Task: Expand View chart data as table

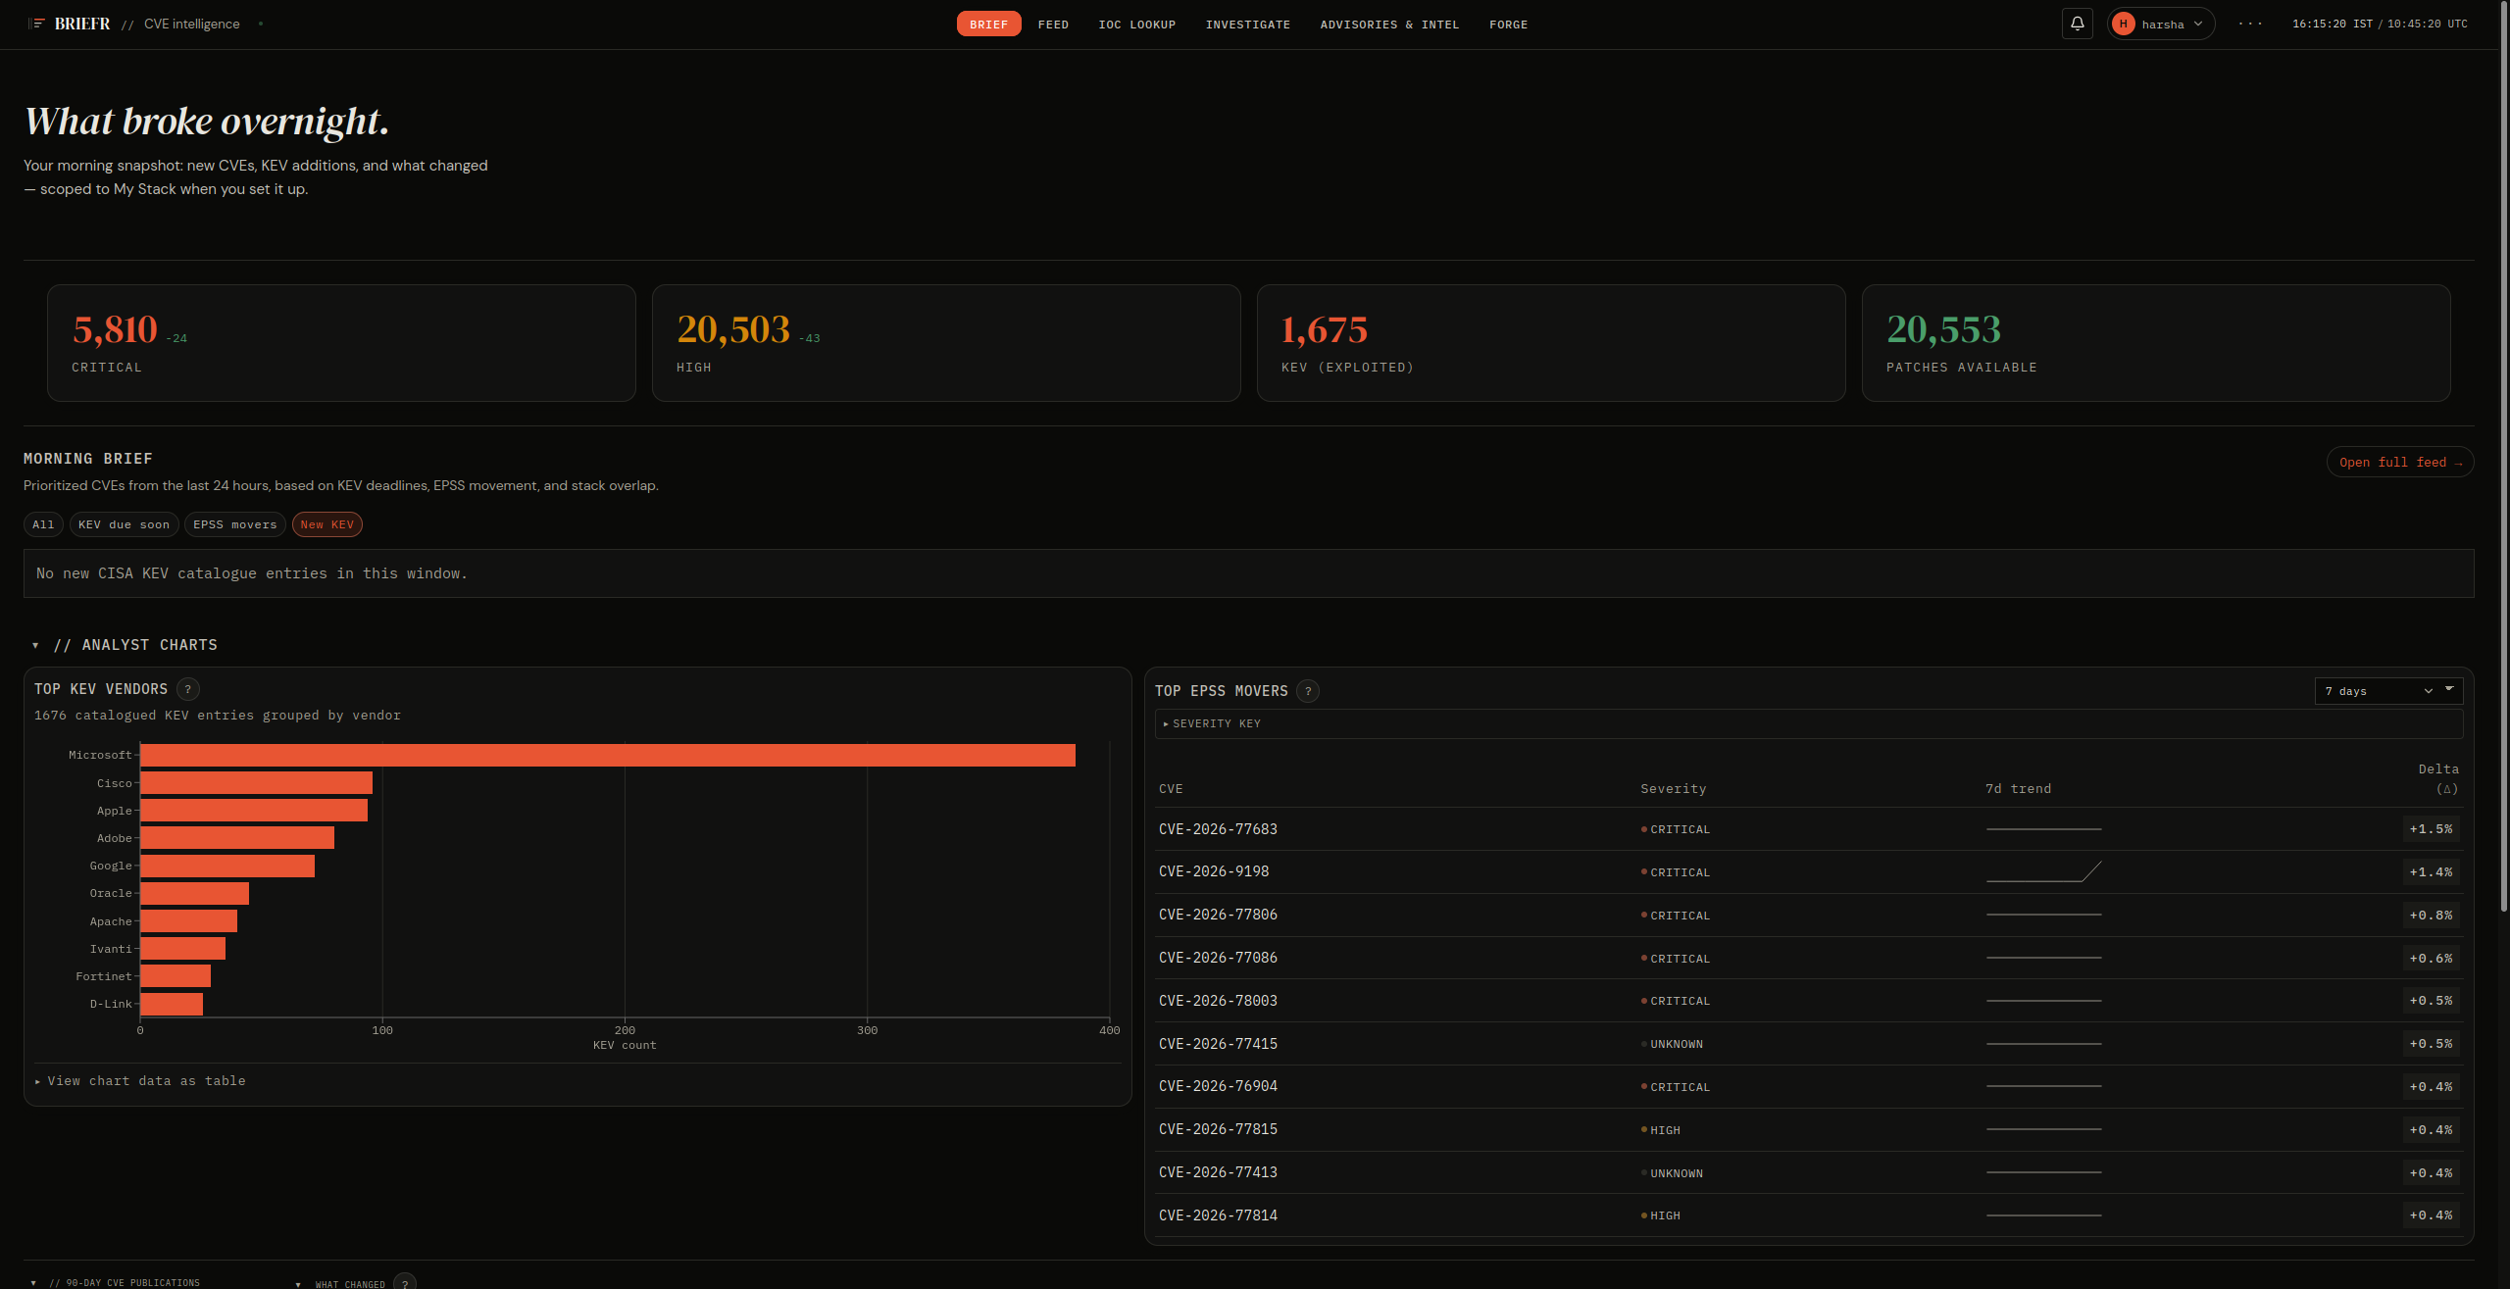Action: click(x=140, y=1080)
